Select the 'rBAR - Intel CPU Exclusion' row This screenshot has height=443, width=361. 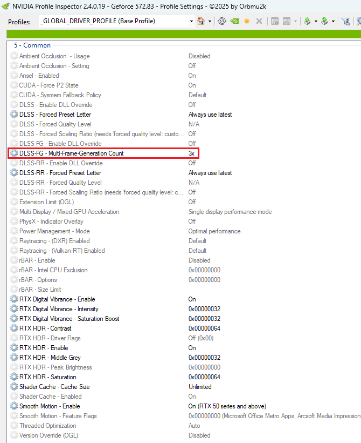[184, 270]
